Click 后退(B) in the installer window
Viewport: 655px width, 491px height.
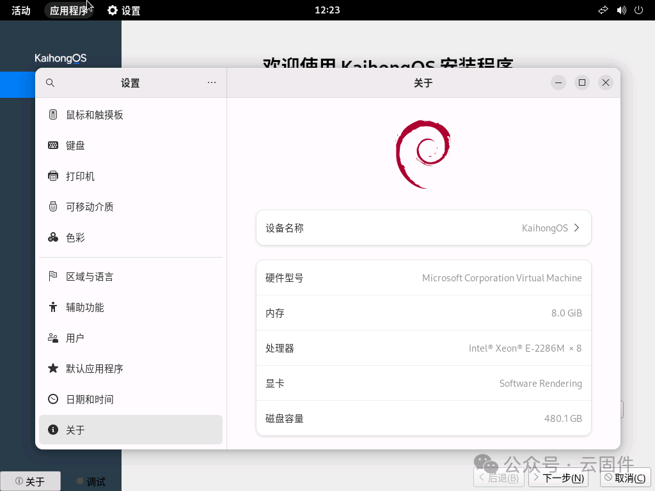(499, 478)
